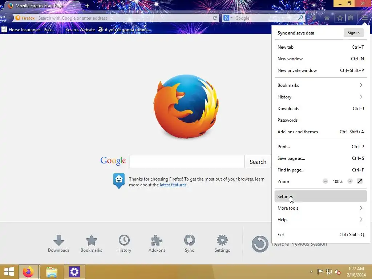This screenshot has width=372, height=279.
Task: Choose Print... from menu
Action: coord(320,147)
